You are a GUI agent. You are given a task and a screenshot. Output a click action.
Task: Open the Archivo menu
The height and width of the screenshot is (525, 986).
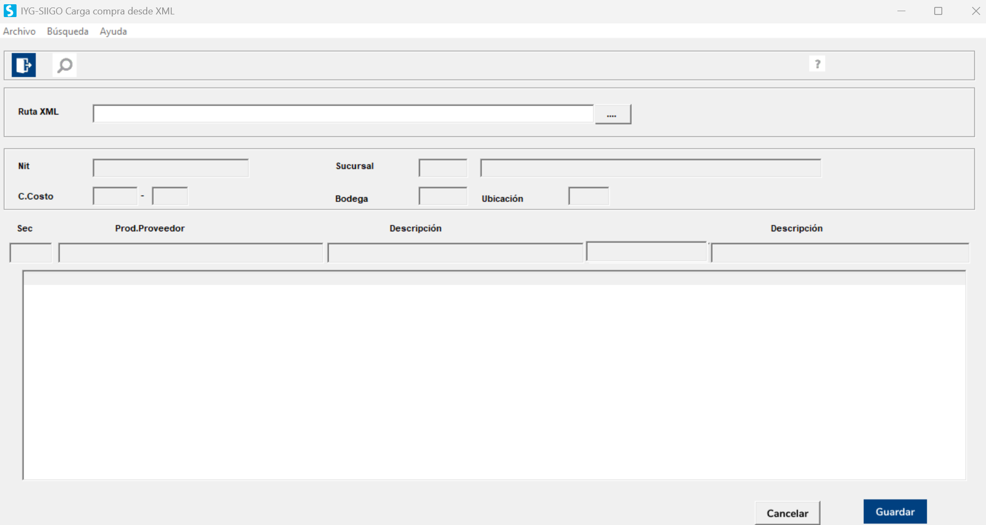click(19, 31)
